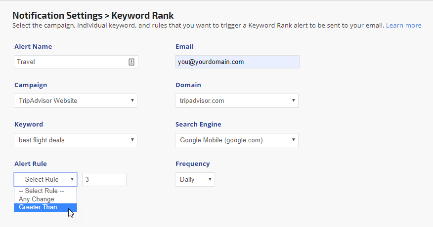The width and height of the screenshot is (433, 227).
Task: Click the rule value field containing 3
Action: tap(104, 179)
